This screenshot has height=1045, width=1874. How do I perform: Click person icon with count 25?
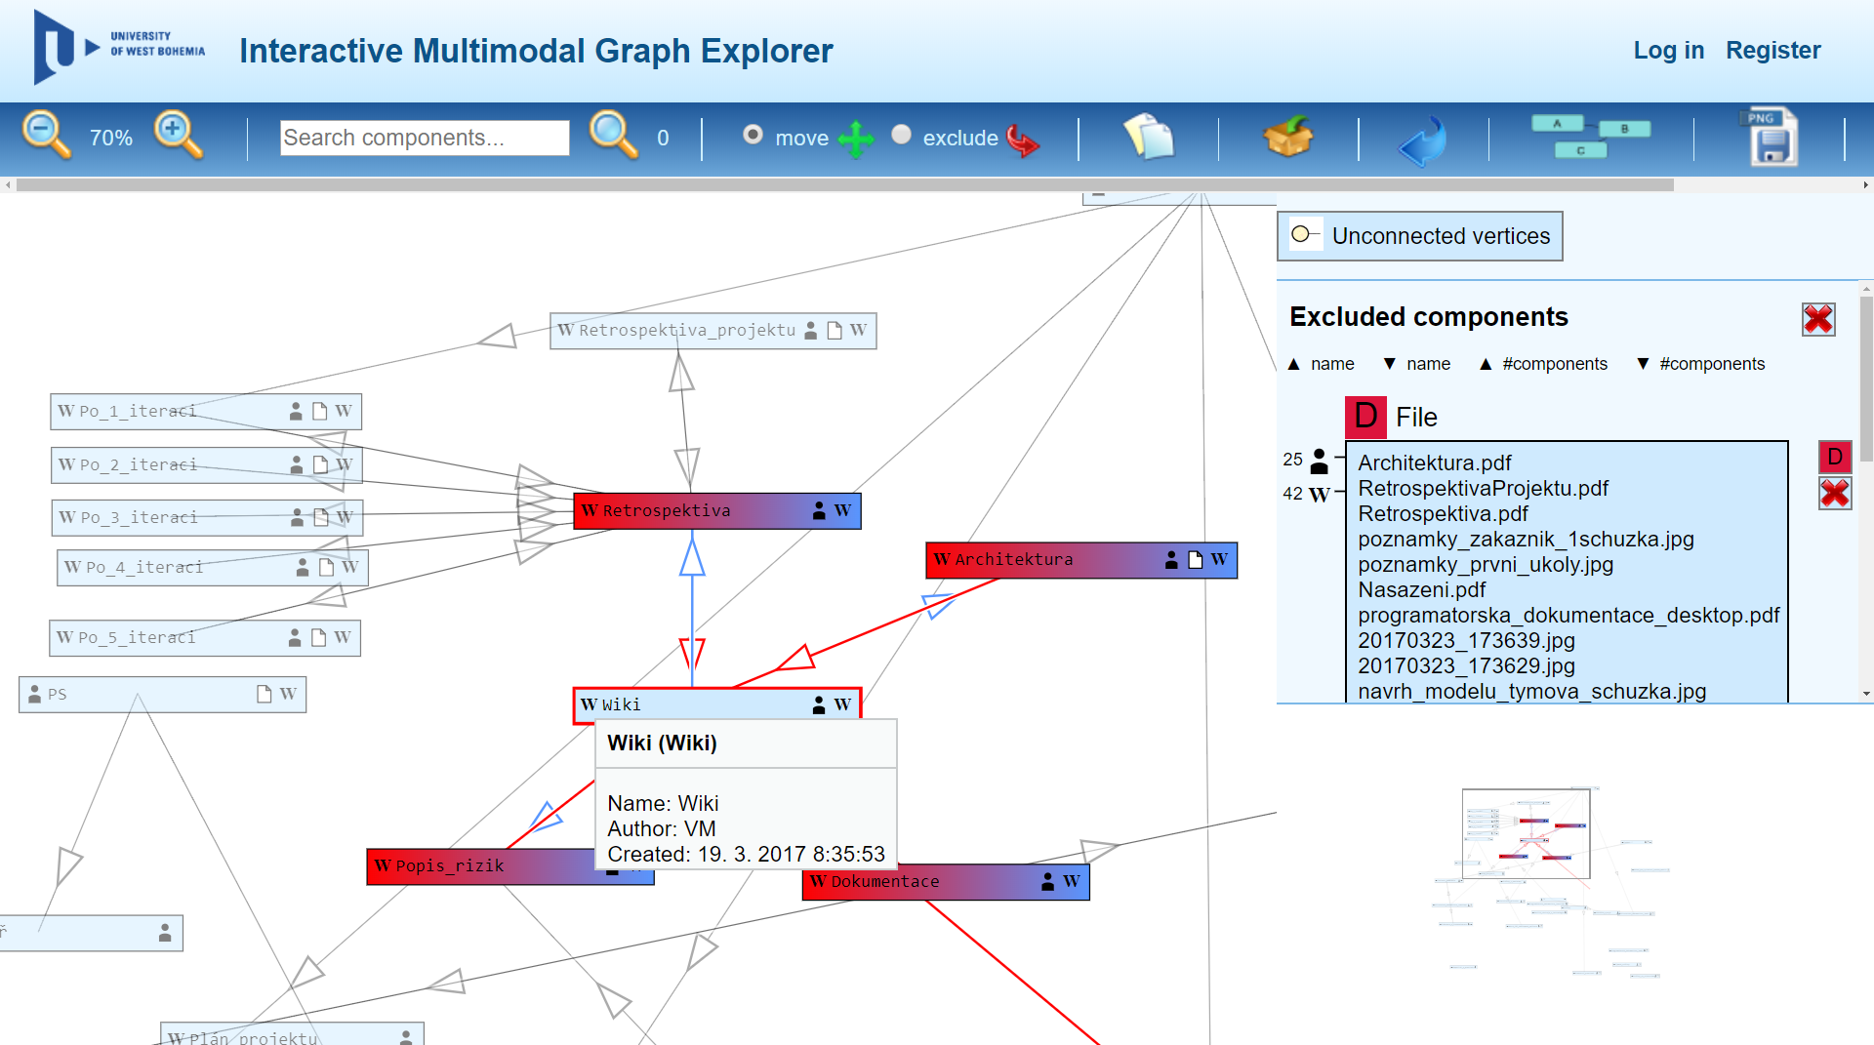coord(1320,461)
